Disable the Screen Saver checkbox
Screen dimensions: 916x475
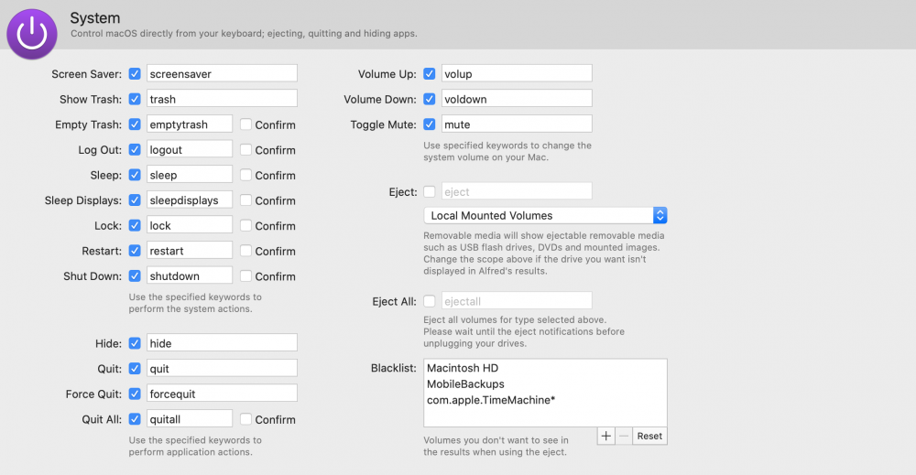coord(135,73)
